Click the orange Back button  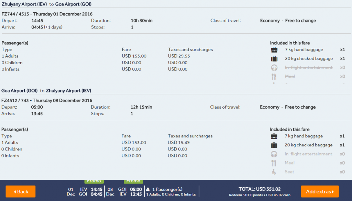point(20,191)
